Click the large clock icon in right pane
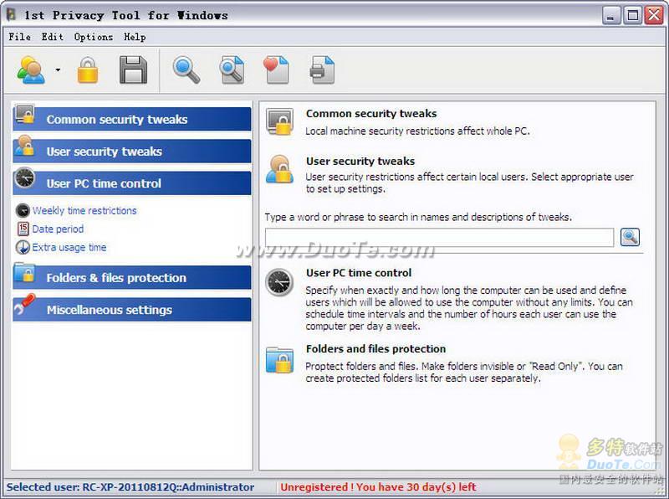Viewport: 669px width, 499px height. [279, 282]
